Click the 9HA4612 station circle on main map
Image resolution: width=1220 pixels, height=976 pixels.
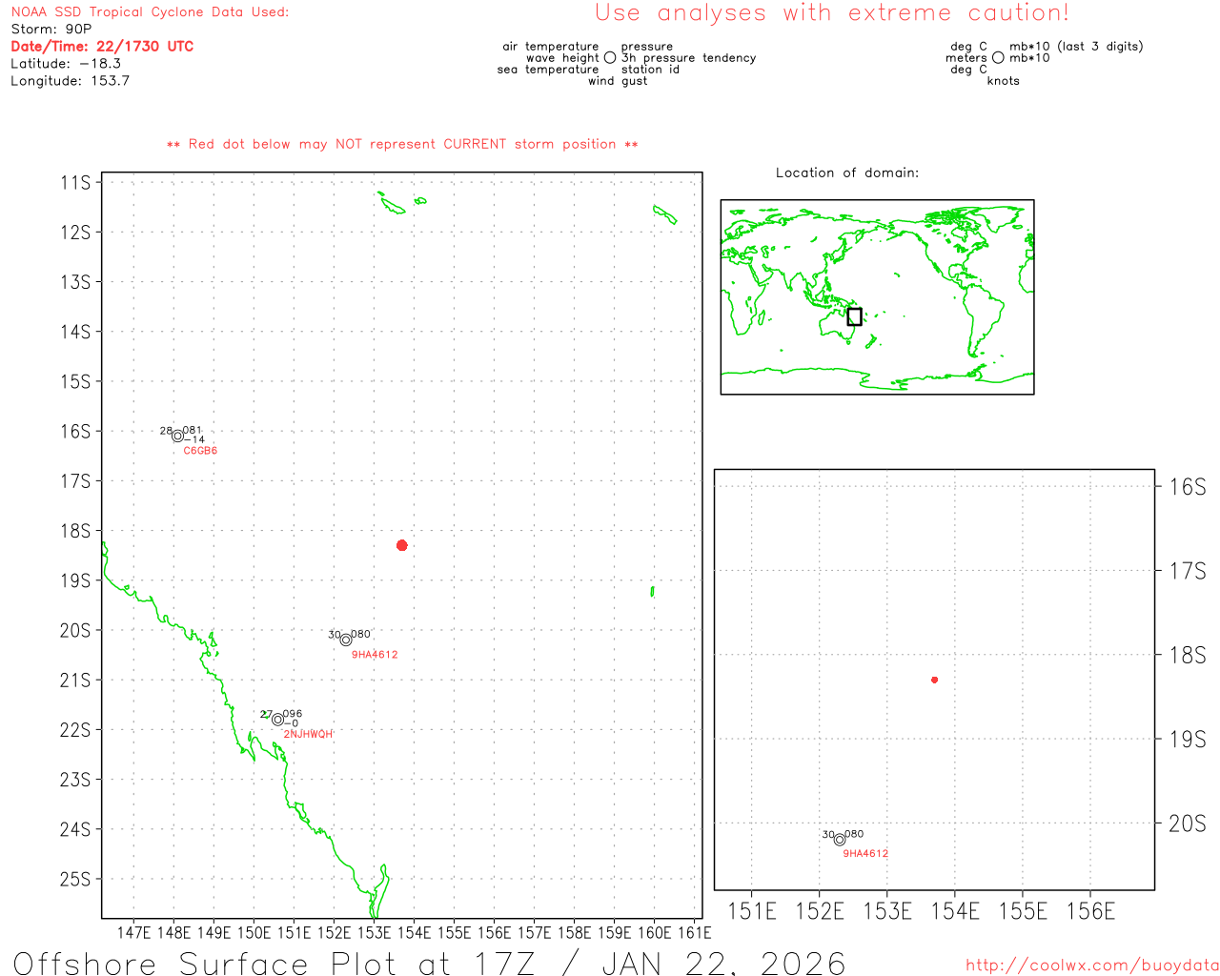[346, 640]
